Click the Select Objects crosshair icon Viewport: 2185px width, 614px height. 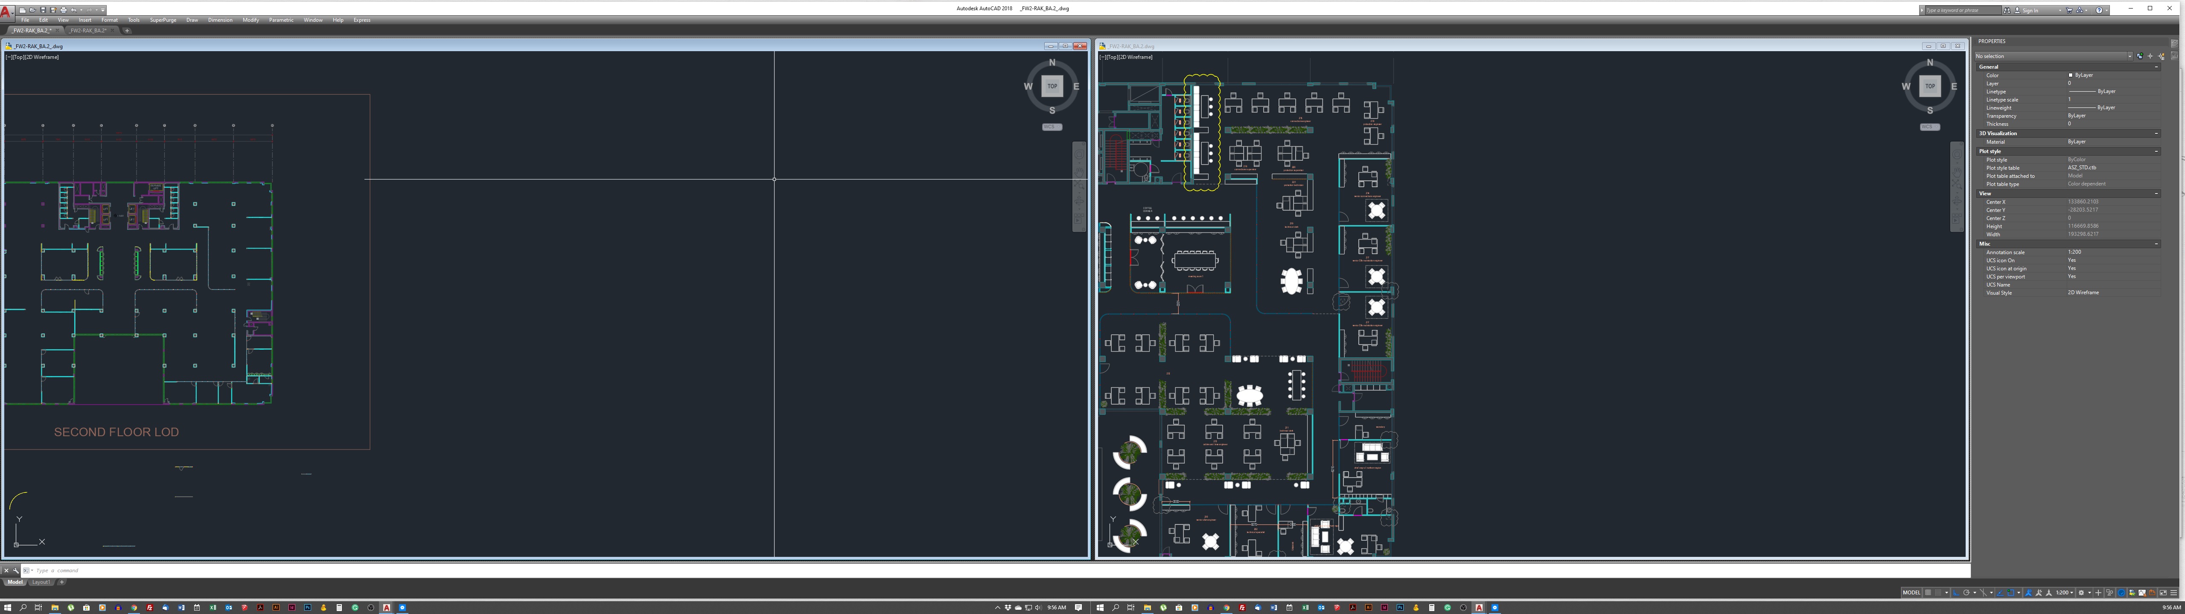point(2150,56)
